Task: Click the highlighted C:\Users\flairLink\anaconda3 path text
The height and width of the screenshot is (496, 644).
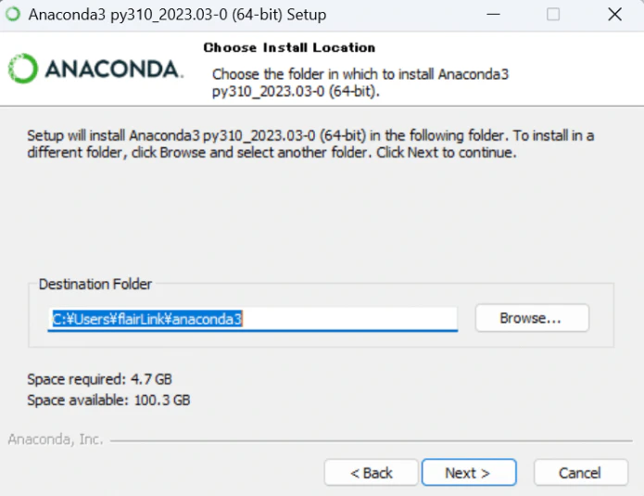Action: tap(147, 319)
